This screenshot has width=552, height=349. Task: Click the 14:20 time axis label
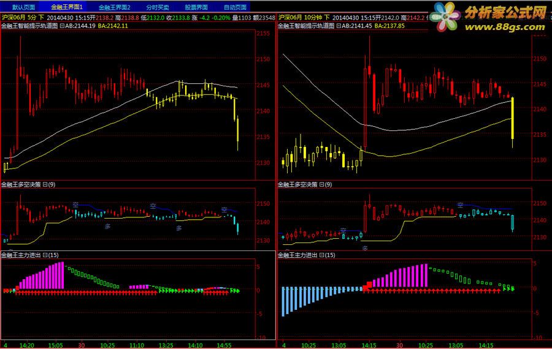point(27,345)
